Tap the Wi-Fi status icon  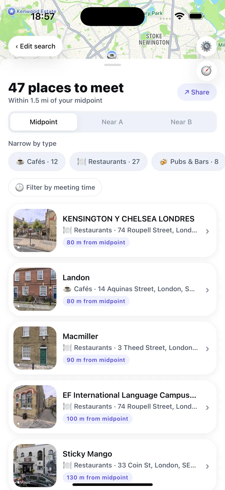pyautogui.click(x=179, y=16)
